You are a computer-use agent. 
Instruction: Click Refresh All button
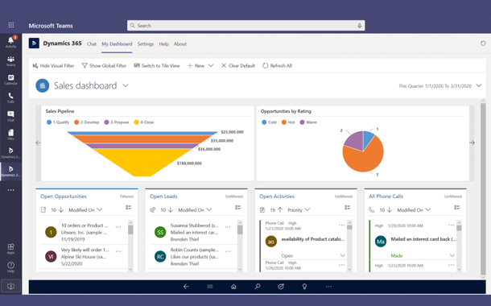tap(278, 66)
